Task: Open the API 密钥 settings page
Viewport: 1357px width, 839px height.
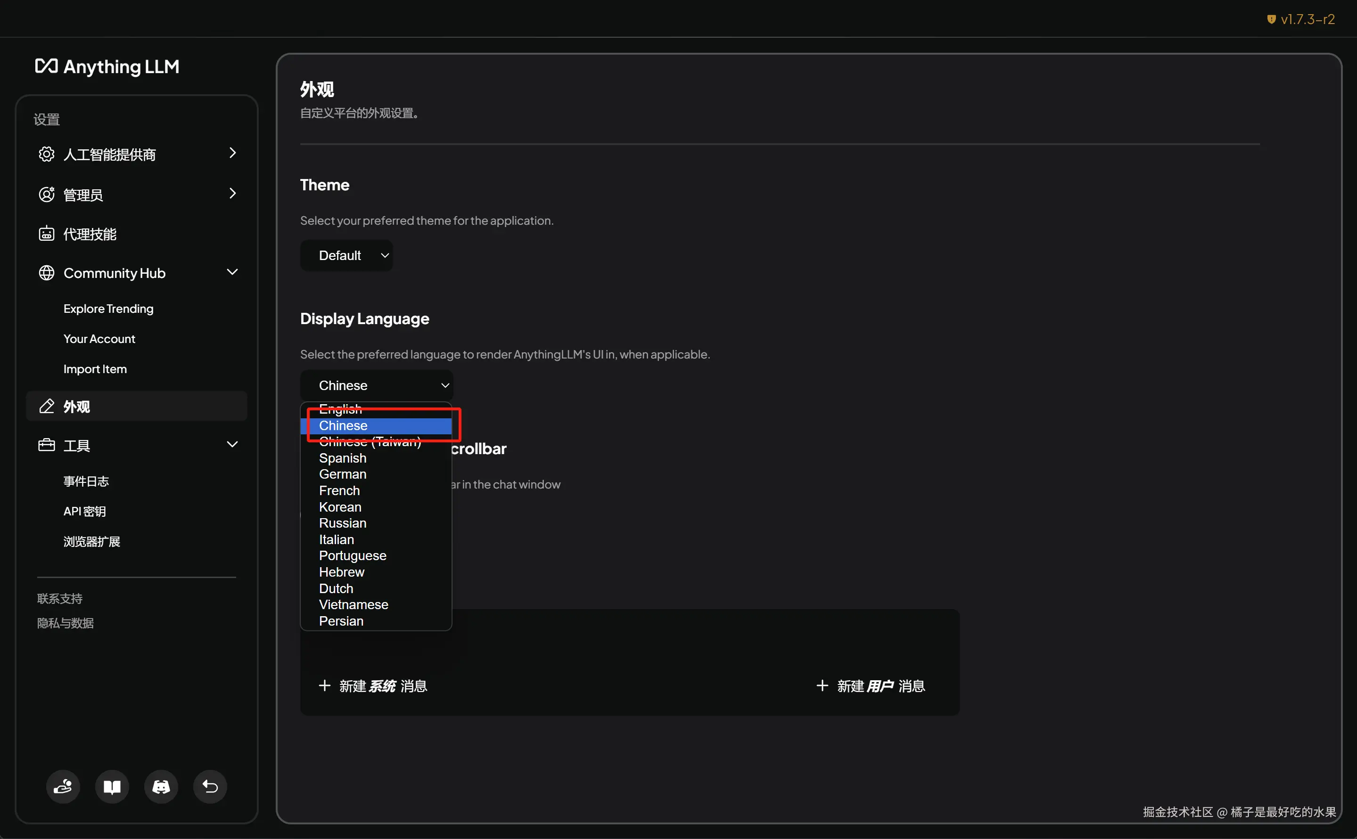Action: [84, 511]
